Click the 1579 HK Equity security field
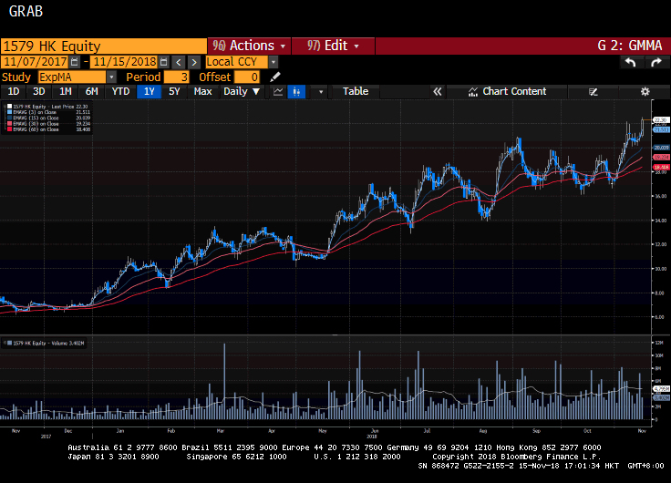This screenshot has width=671, height=483. point(104,46)
